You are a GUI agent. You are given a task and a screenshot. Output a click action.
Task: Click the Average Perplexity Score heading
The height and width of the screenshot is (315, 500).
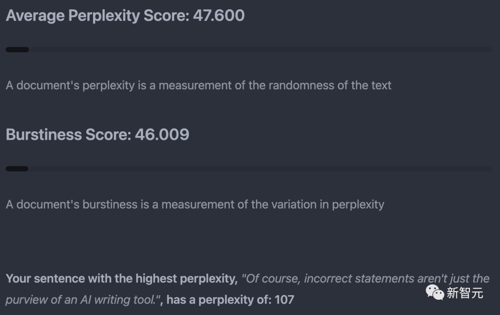pyautogui.click(x=97, y=16)
